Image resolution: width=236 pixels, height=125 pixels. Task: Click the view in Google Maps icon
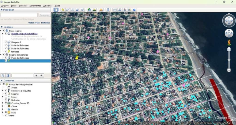point(129,10)
